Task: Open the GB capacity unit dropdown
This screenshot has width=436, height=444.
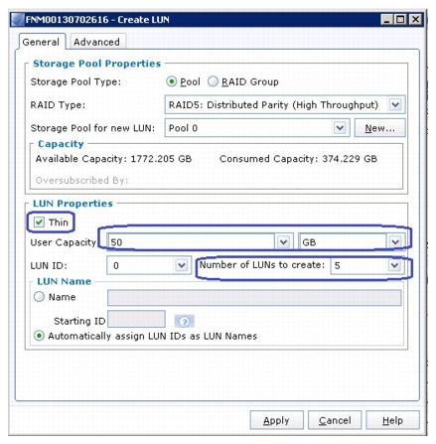Action: 395,242
